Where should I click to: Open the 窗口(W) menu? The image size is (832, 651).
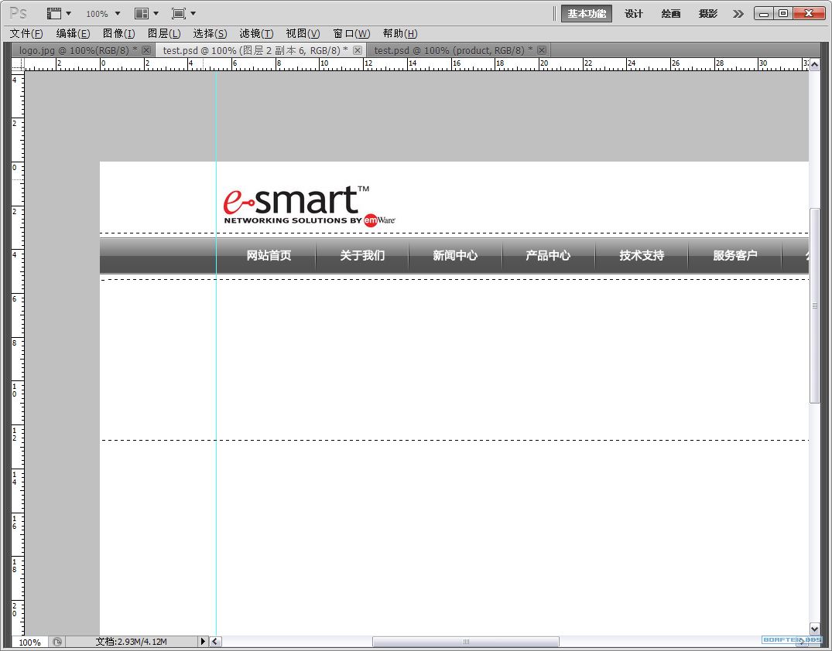351,33
